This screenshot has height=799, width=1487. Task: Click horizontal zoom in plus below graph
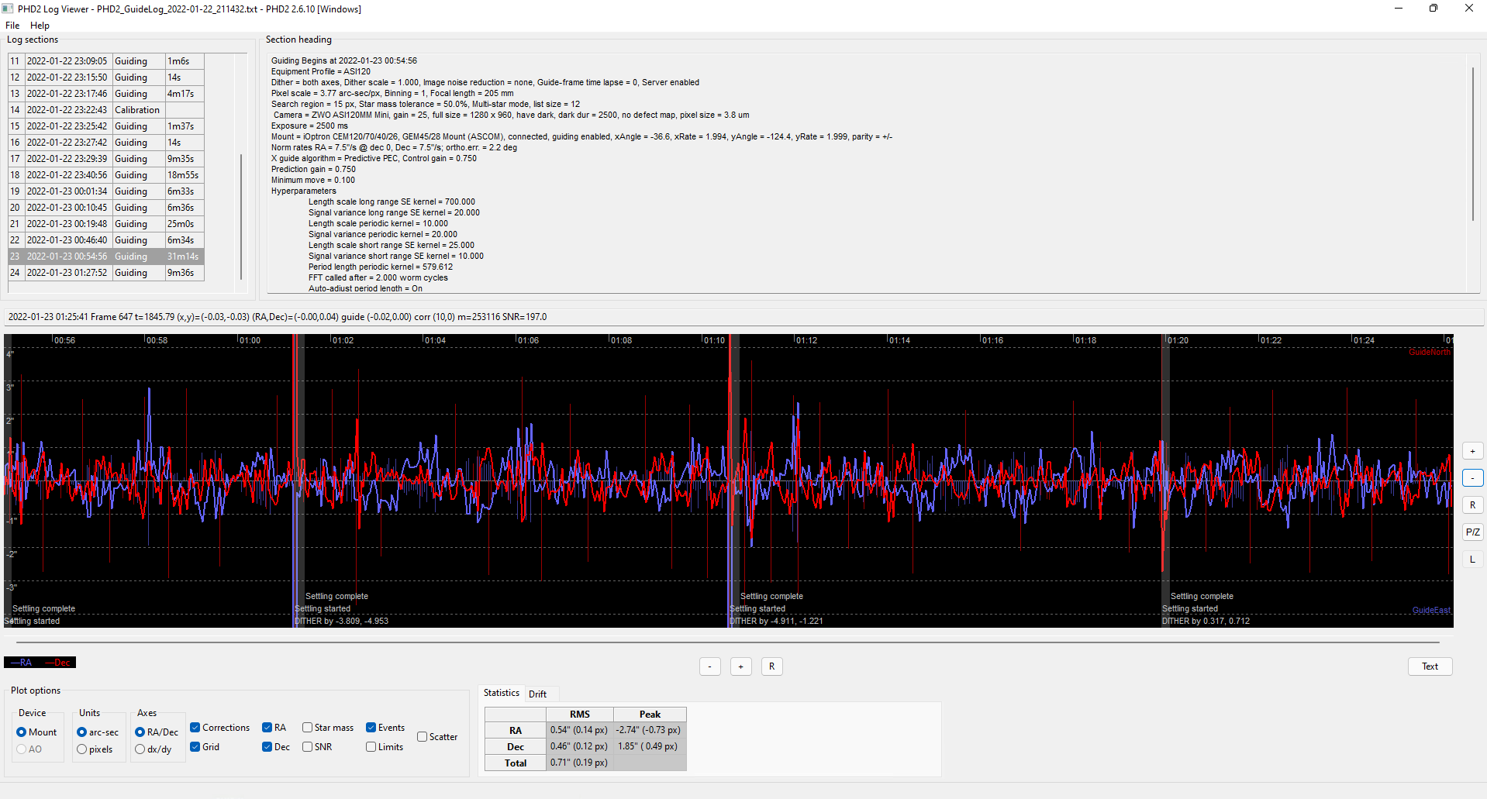pos(741,666)
